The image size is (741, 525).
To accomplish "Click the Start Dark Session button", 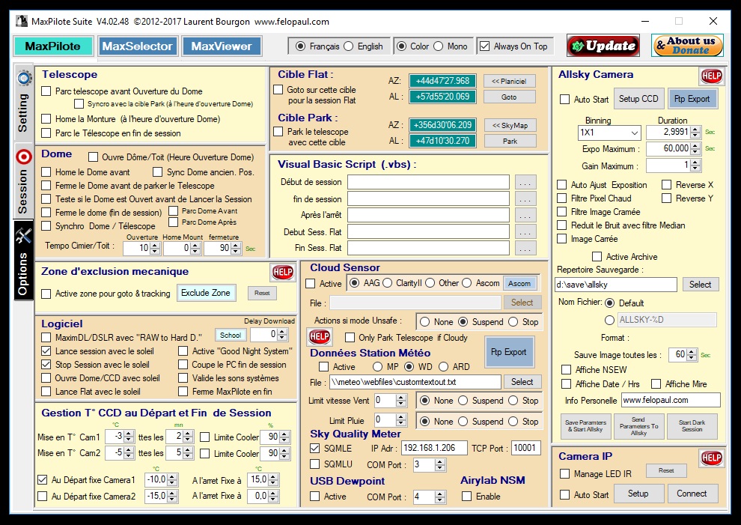I will tap(692, 425).
